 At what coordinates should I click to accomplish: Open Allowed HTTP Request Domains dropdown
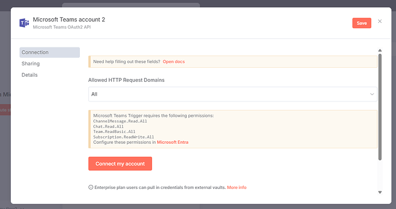232,94
